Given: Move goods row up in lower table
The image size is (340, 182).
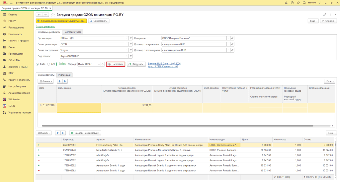Looking at the screenshot, I should pyautogui.click(x=58, y=133).
